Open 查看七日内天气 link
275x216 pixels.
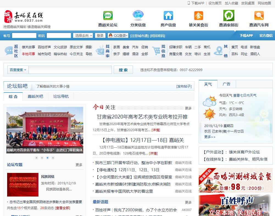point(245,95)
